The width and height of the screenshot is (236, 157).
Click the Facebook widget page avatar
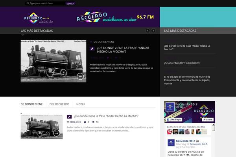click(x=170, y=107)
